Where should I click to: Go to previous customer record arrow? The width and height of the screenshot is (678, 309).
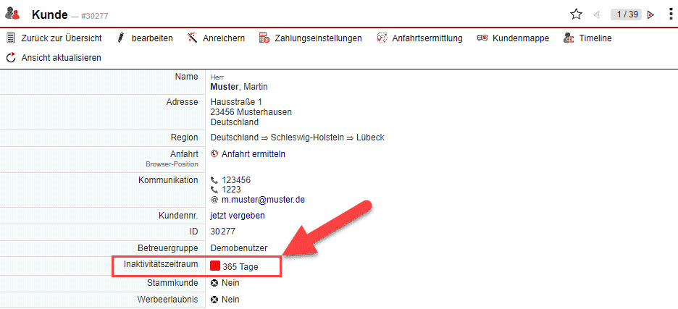tap(596, 14)
